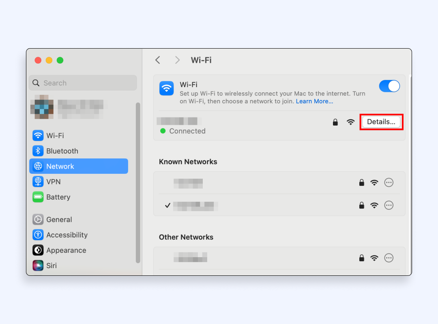Viewport: 438px width, 324px height.
Task: Minimize window with the yellow button
Action: point(49,60)
